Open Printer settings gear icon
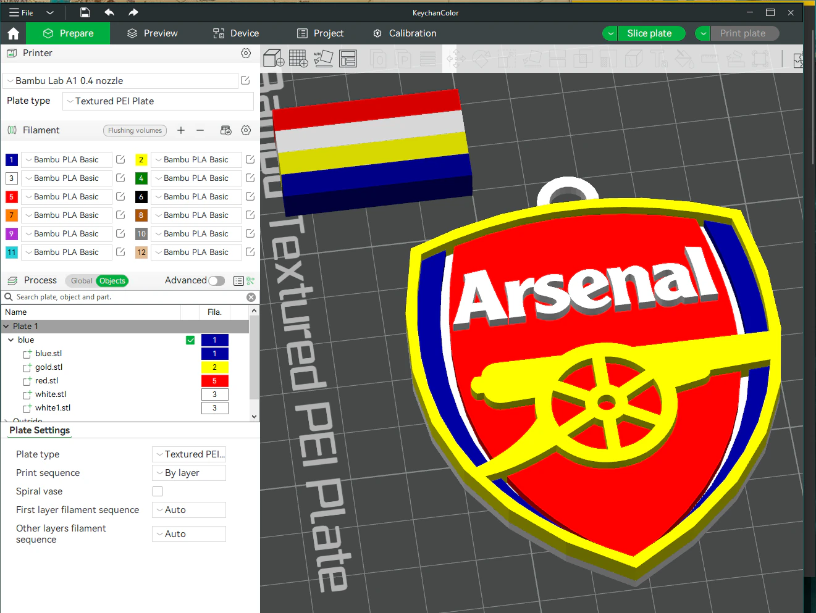 click(x=246, y=53)
